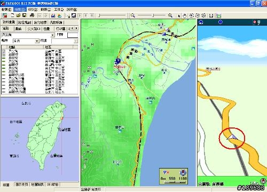Screen dimensions: 267x192
Task: Click GPS status icon in map scale box
Action: (166, 172)
